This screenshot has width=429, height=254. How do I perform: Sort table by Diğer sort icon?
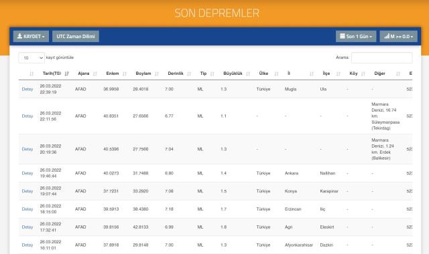tap(397, 74)
